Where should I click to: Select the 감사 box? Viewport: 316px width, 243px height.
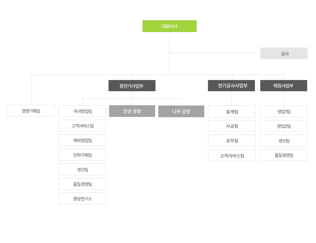tap(284, 53)
